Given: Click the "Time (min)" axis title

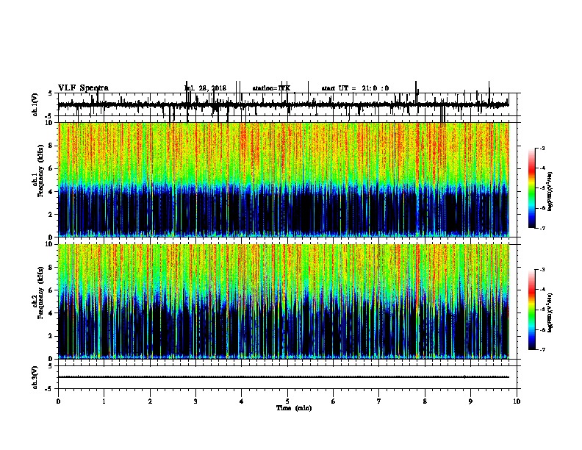Looking at the screenshot, I should [294, 408].
